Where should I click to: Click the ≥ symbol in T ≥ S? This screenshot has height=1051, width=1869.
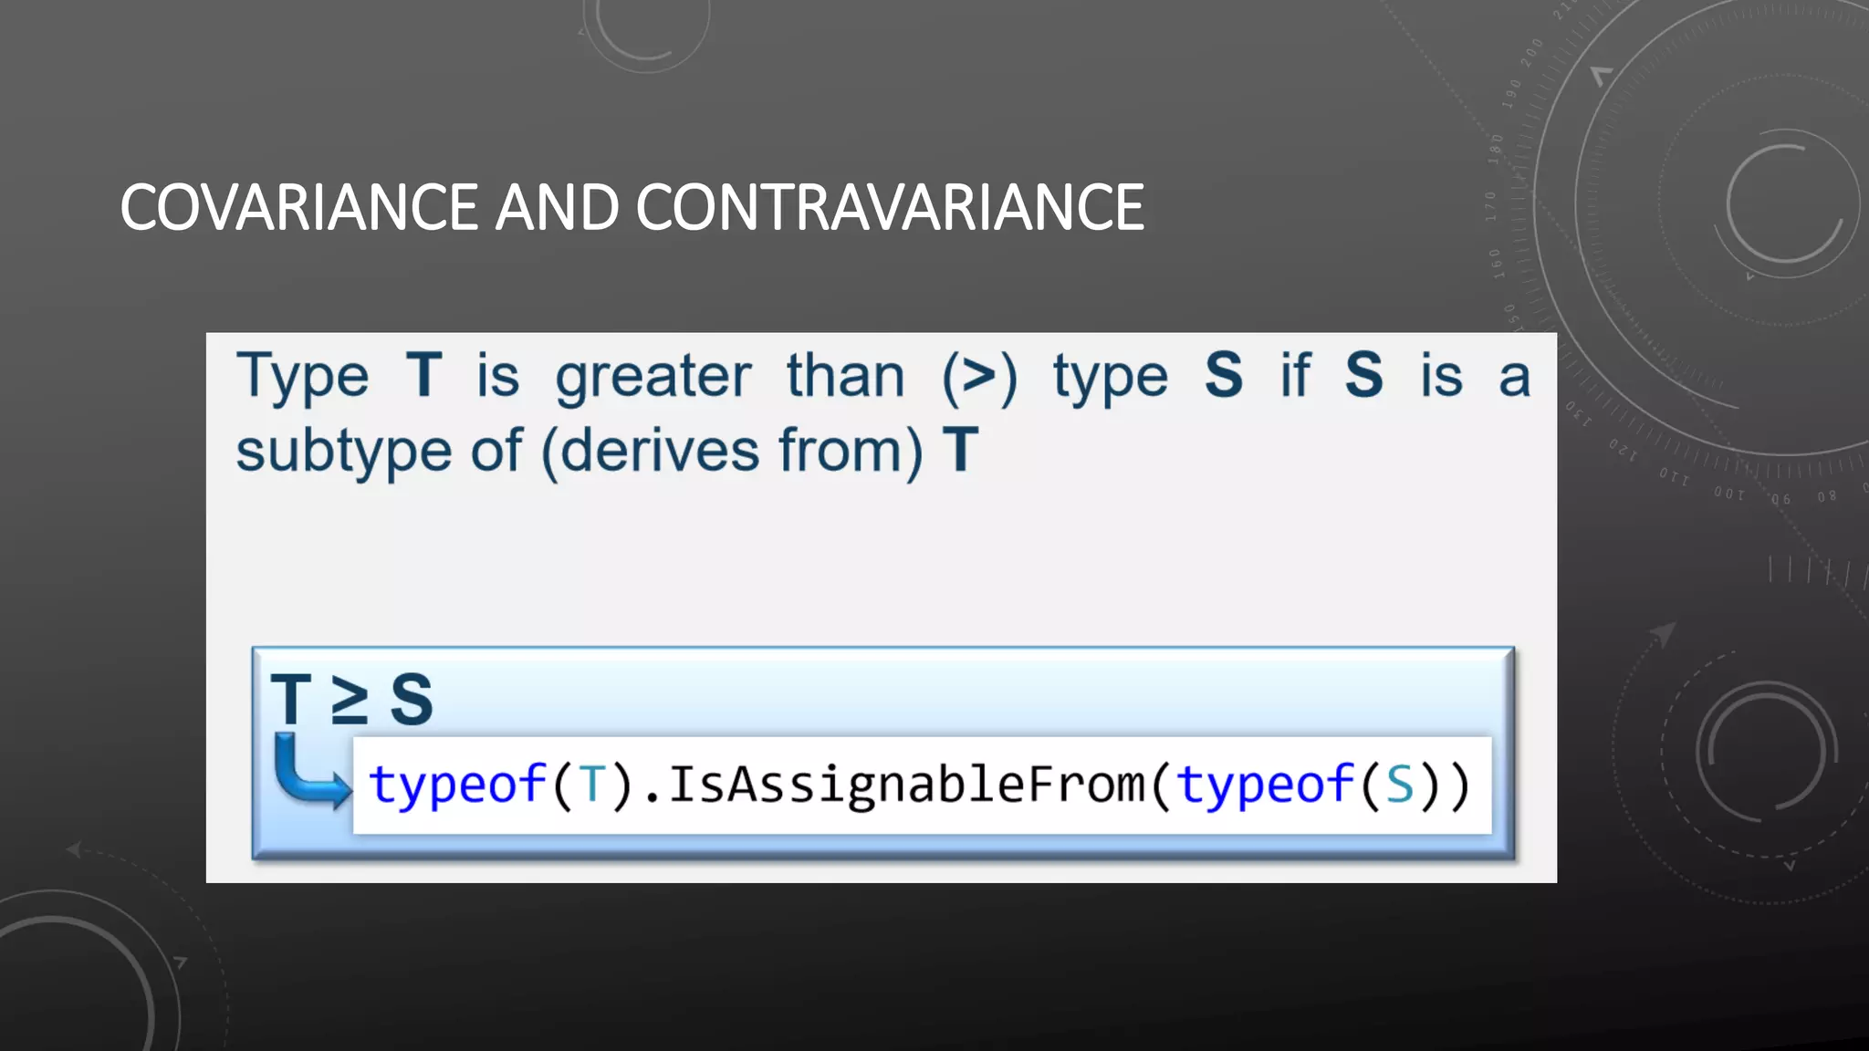point(350,702)
